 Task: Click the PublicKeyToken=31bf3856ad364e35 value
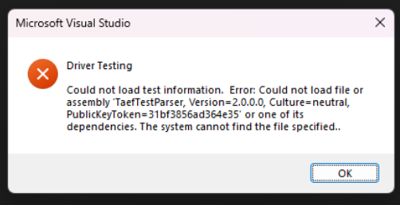click(154, 114)
